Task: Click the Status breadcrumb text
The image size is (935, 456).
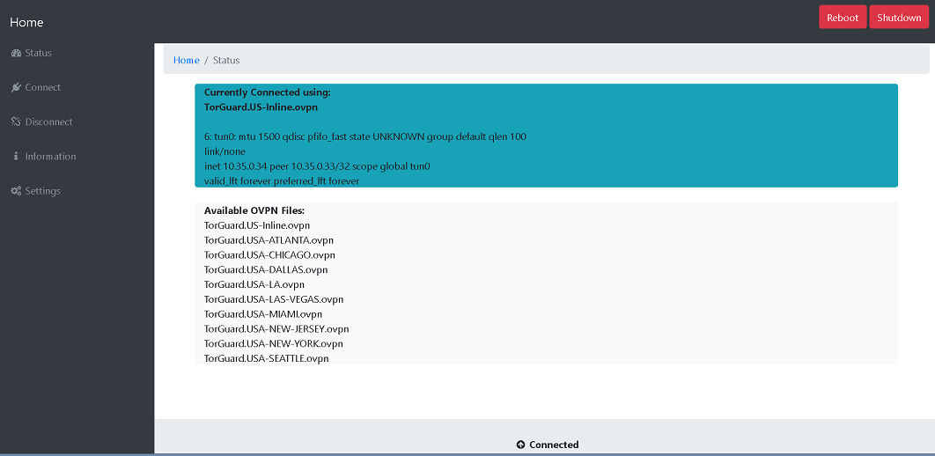Action: coord(226,60)
